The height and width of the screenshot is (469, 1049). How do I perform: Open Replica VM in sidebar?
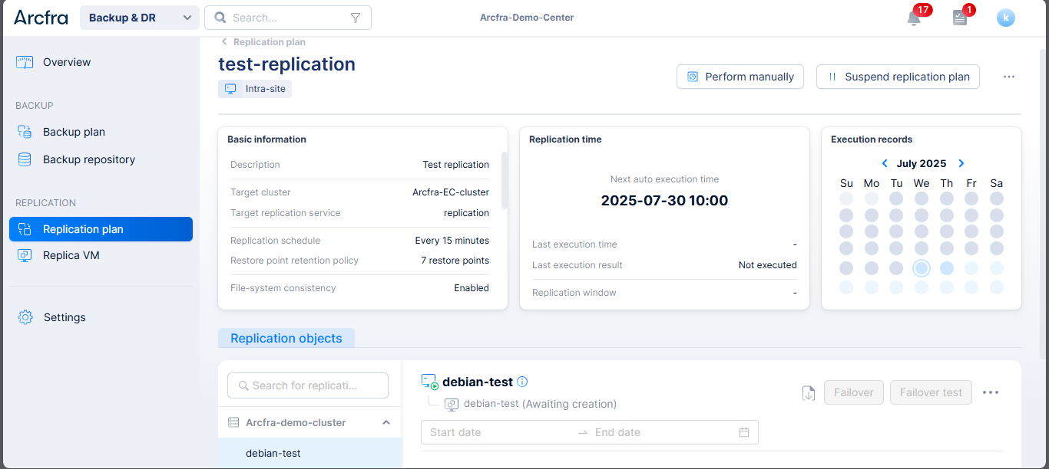coord(71,255)
